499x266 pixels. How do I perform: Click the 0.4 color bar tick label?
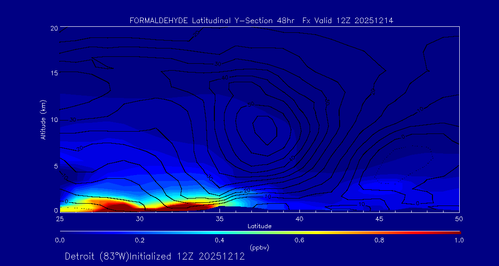click(x=219, y=240)
